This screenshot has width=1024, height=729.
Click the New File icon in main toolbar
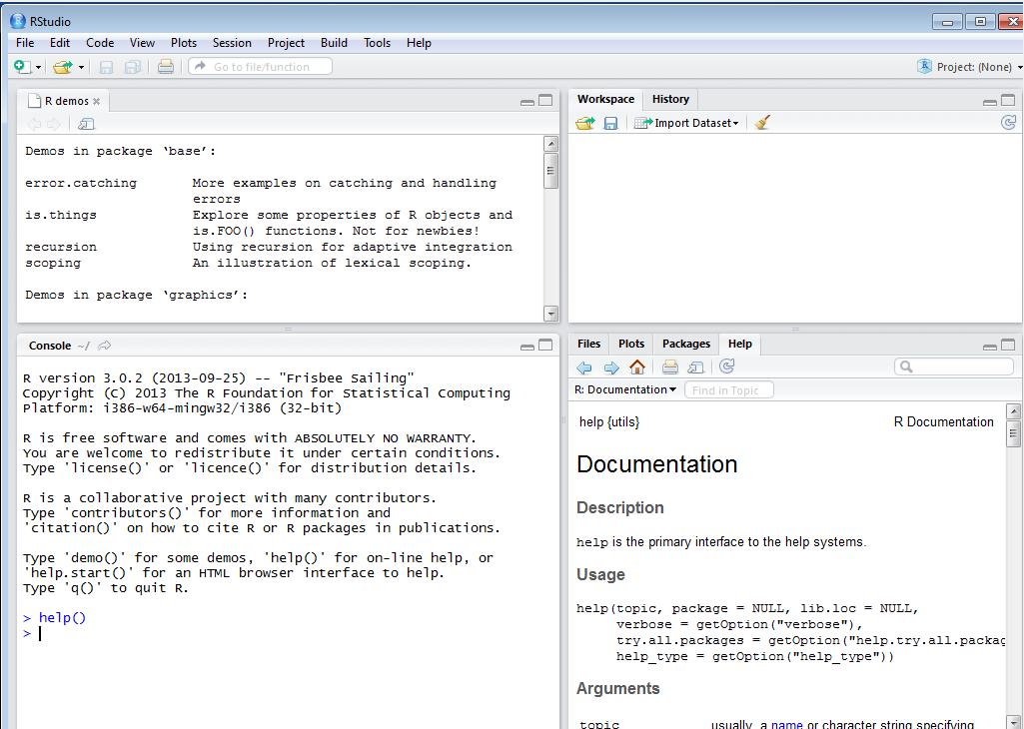(x=21, y=67)
